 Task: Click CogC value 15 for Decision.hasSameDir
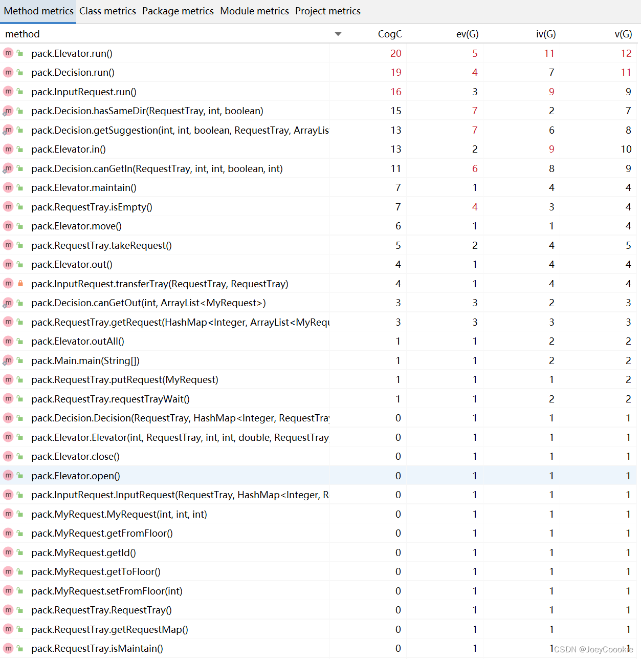point(396,111)
